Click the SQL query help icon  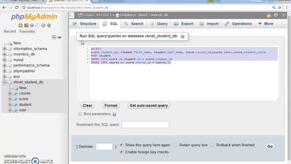tap(183, 36)
